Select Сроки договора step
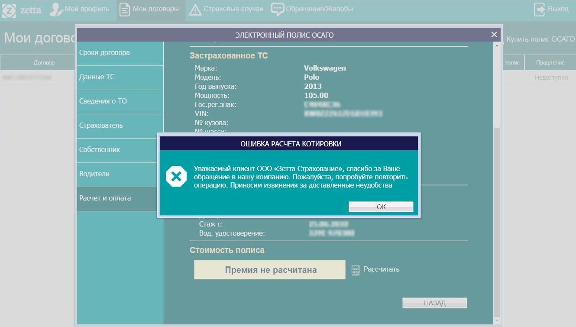The width and height of the screenshot is (576, 327). (x=120, y=54)
